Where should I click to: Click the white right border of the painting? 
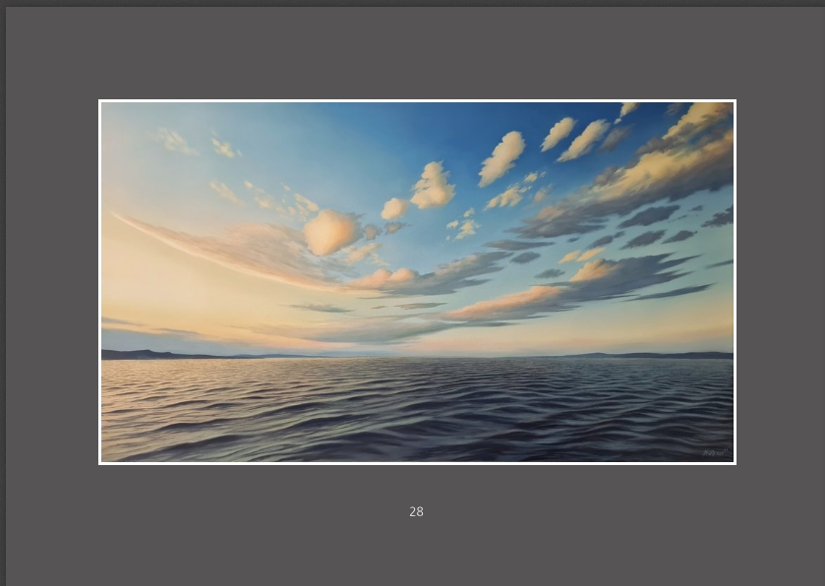[x=735, y=282]
